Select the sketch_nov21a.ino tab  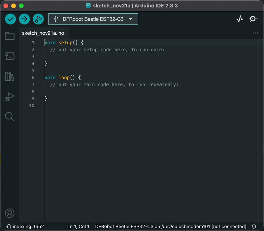pyautogui.click(x=43, y=33)
